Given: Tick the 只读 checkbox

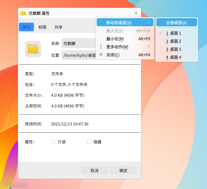Looking at the screenshot, I should [53, 142].
